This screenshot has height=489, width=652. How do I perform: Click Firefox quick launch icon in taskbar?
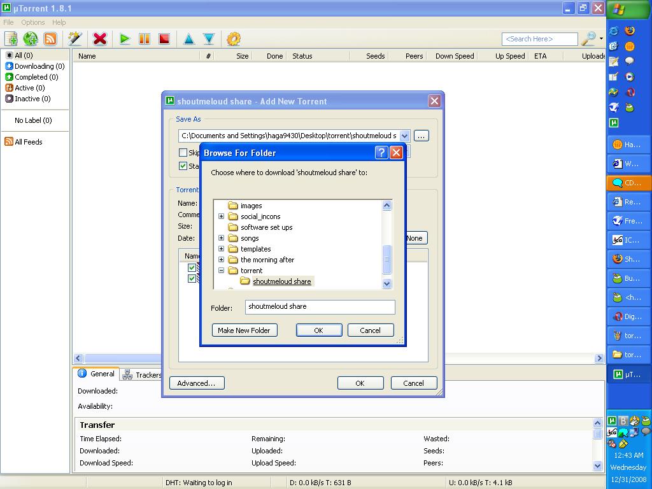coord(630,31)
